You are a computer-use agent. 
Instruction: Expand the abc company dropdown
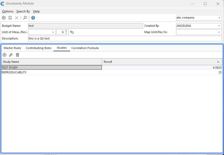(219, 18)
